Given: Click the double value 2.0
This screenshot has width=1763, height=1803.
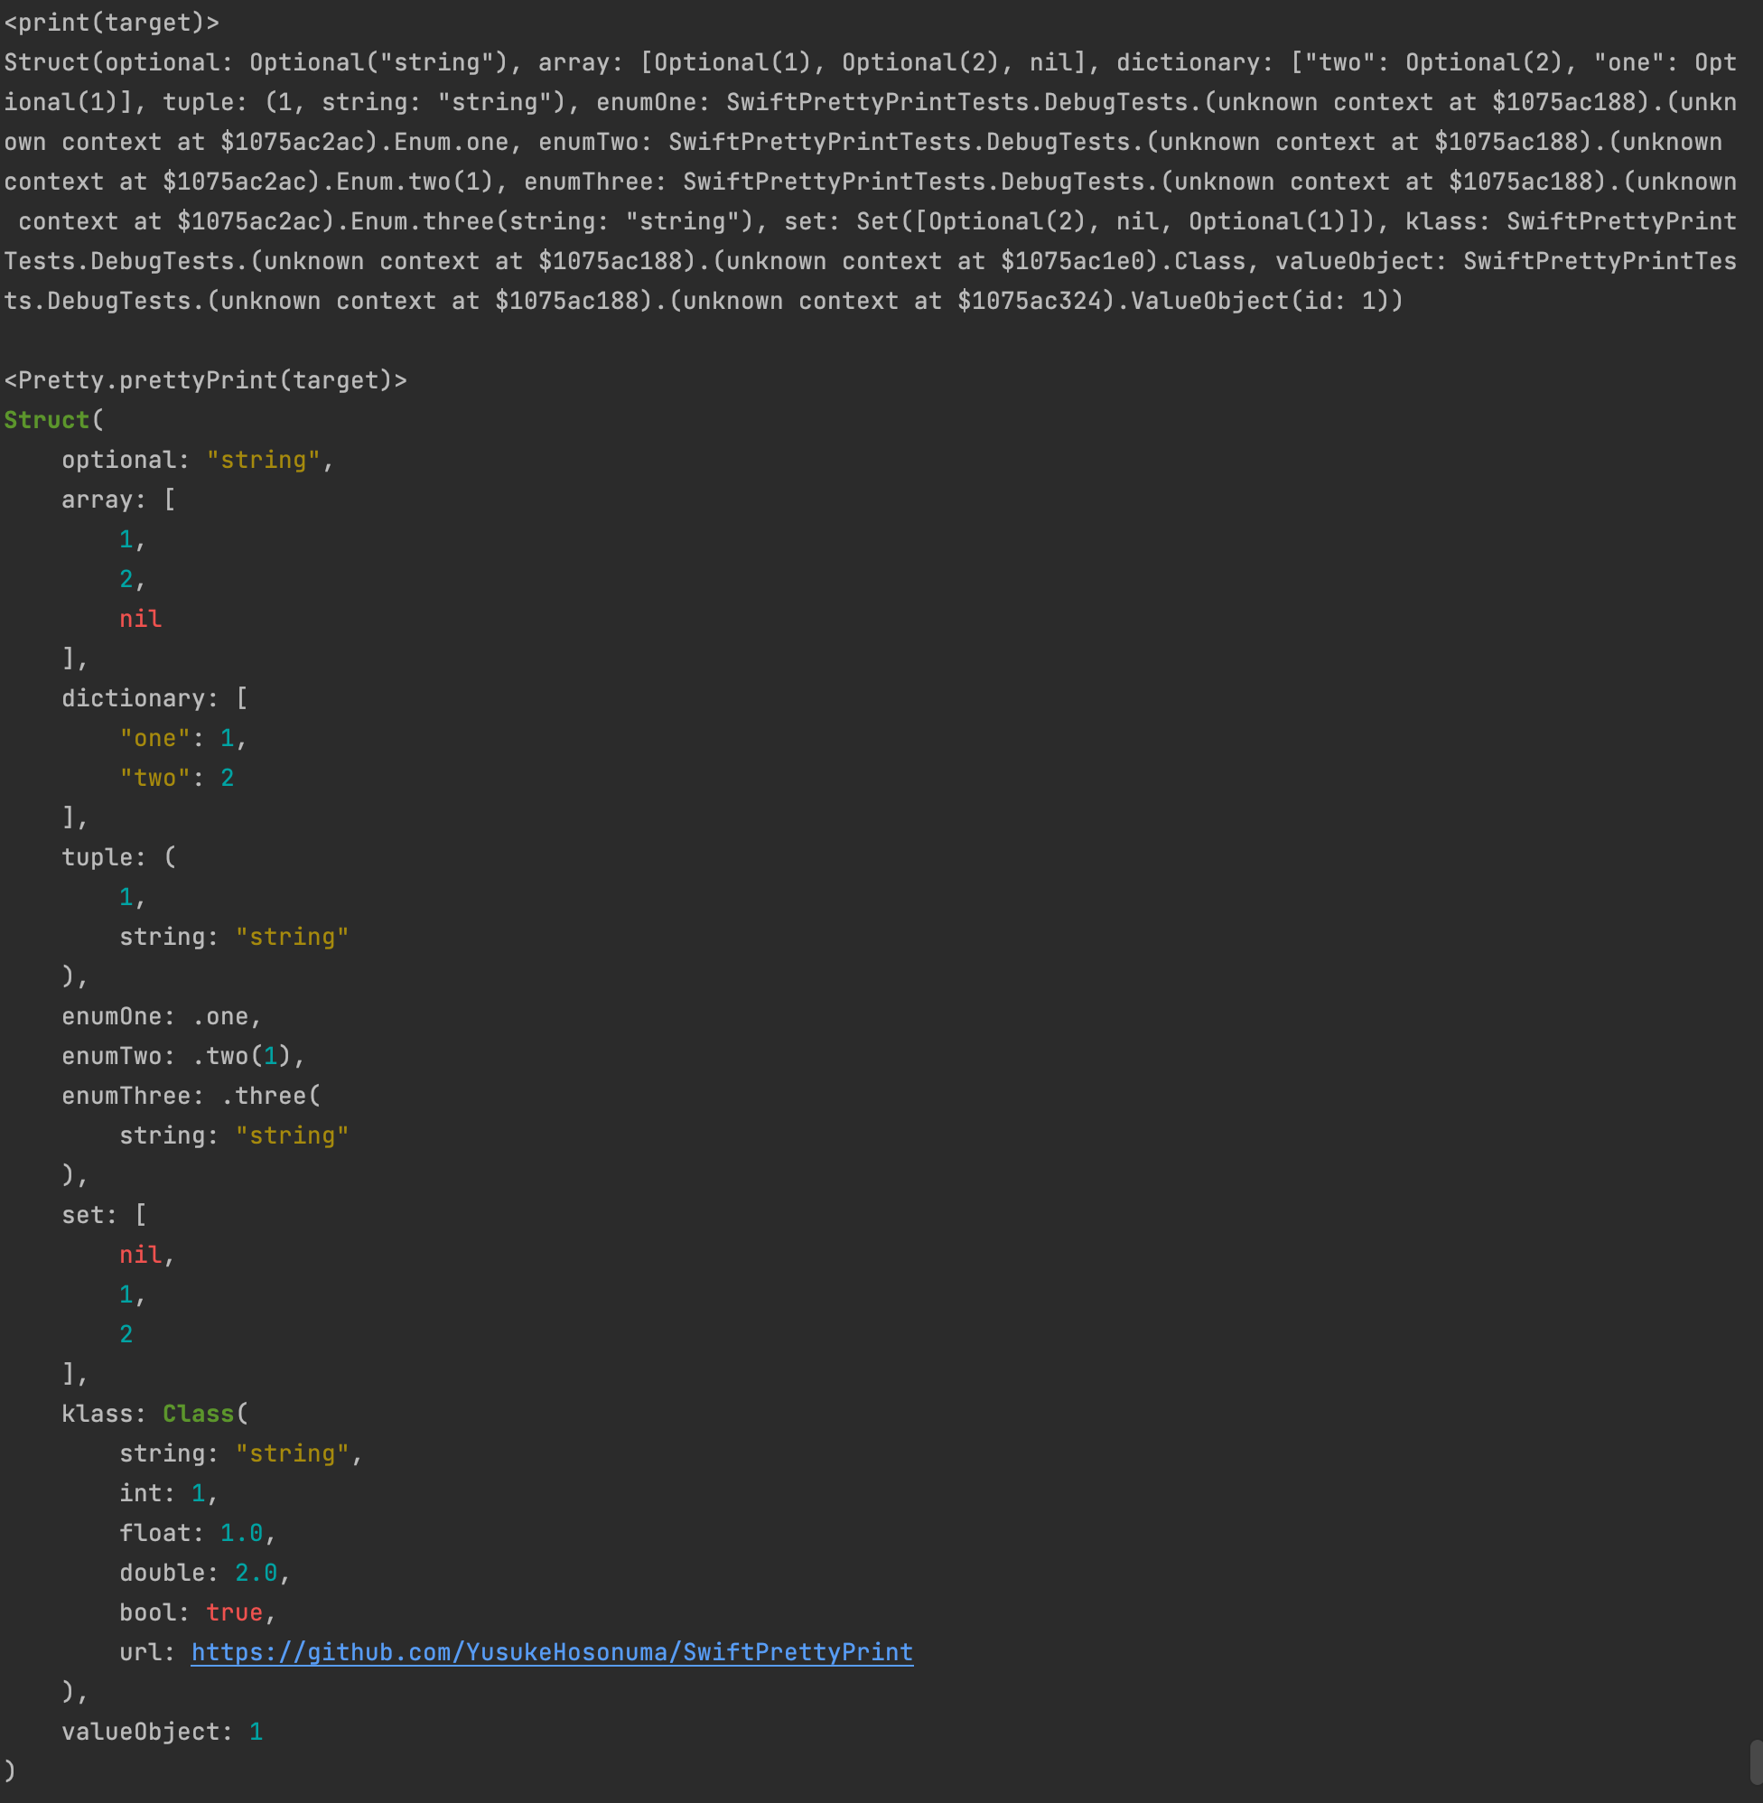Looking at the screenshot, I should pos(256,1574).
